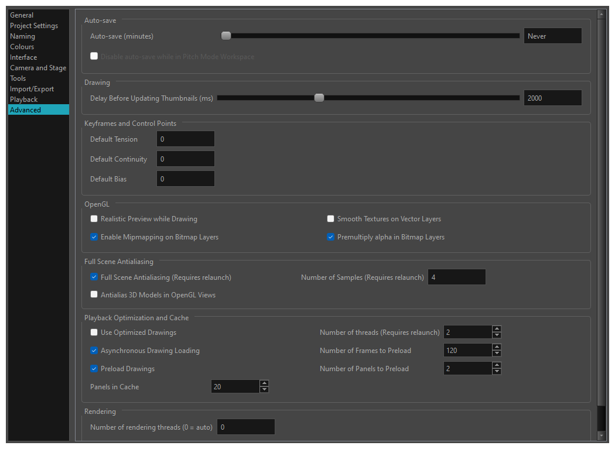The height and width of the screenshot is (449, 615).
Task: Enable Realistic Preview while Drawing
Action: pos(94,219)
